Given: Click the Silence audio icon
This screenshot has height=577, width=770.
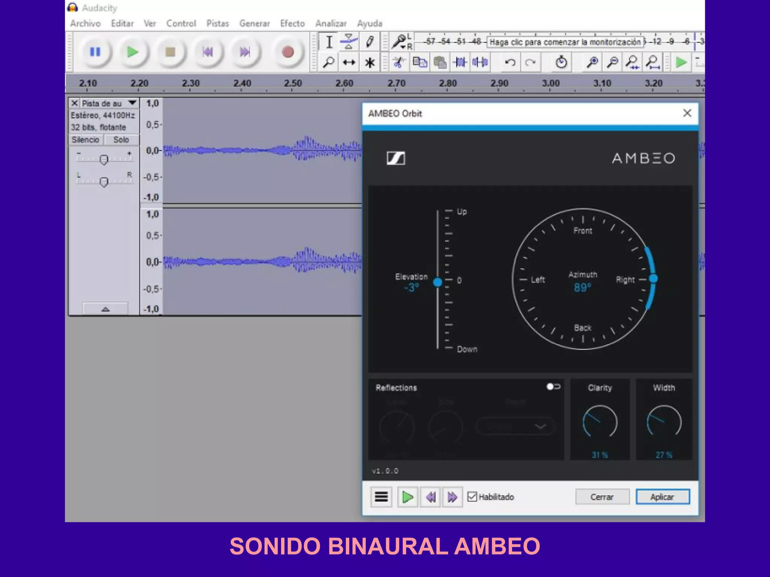Looking at the screenshot, I should (x=480, y=62).
